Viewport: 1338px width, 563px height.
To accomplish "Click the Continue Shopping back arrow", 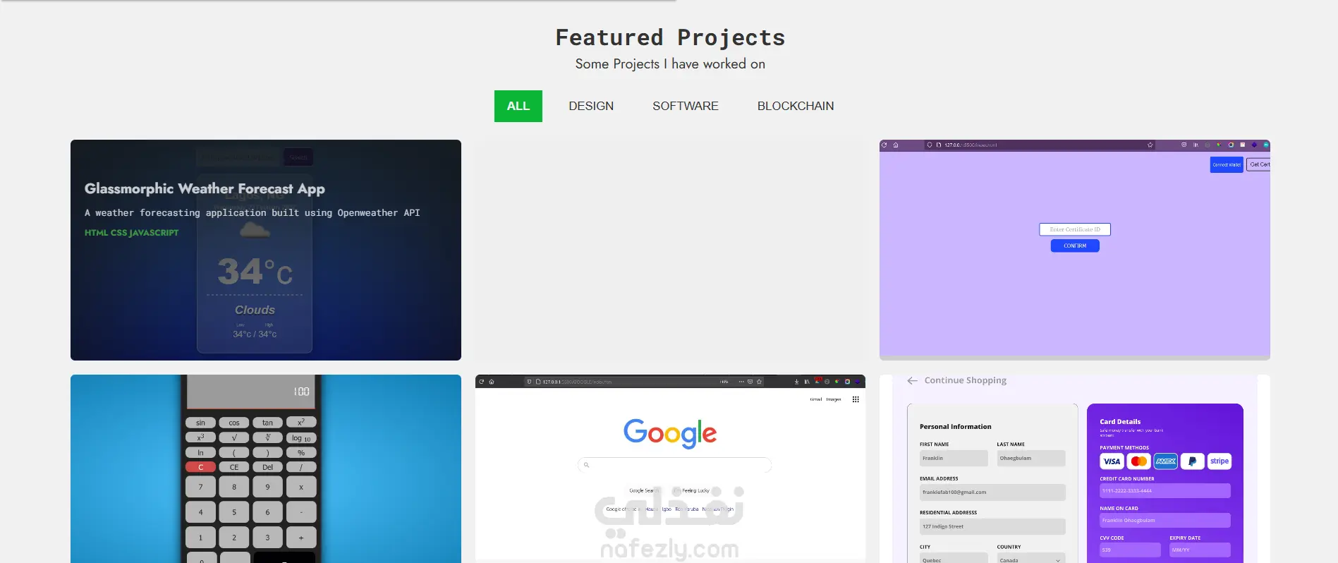I will (x=912, y=380).
